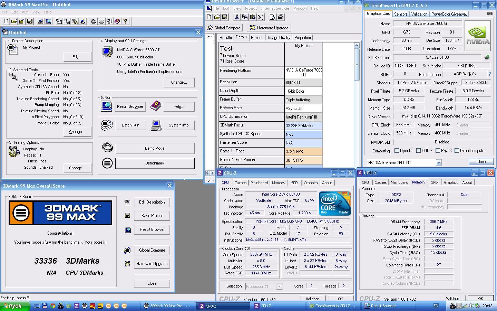Click Global Compare button in Overall Score dialog
497x311 pixels.
point(152,250)
